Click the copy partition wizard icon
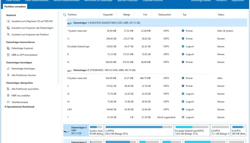This screenshot has height=143, width=250. (x=8, y=35)
